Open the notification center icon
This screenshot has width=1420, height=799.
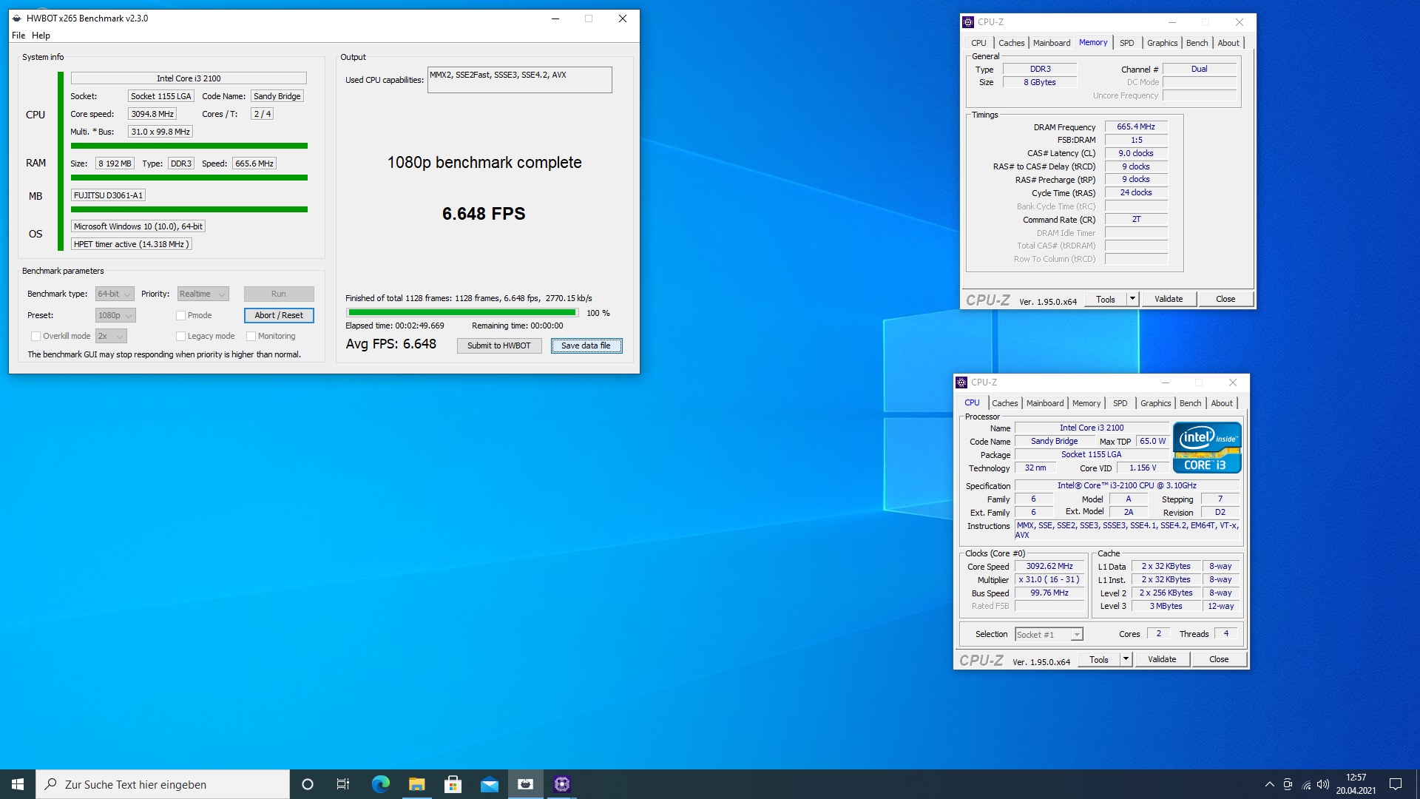pos(1396,784)
